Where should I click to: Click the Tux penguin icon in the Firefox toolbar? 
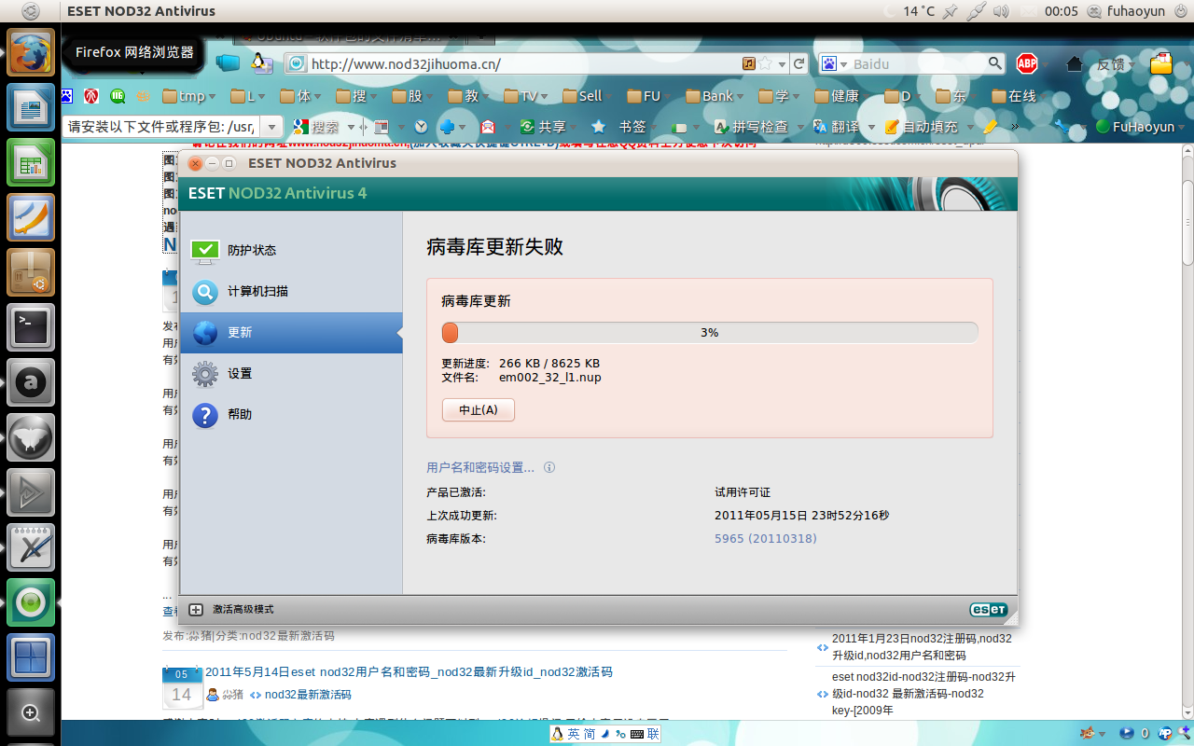click(x=261, y=63)
